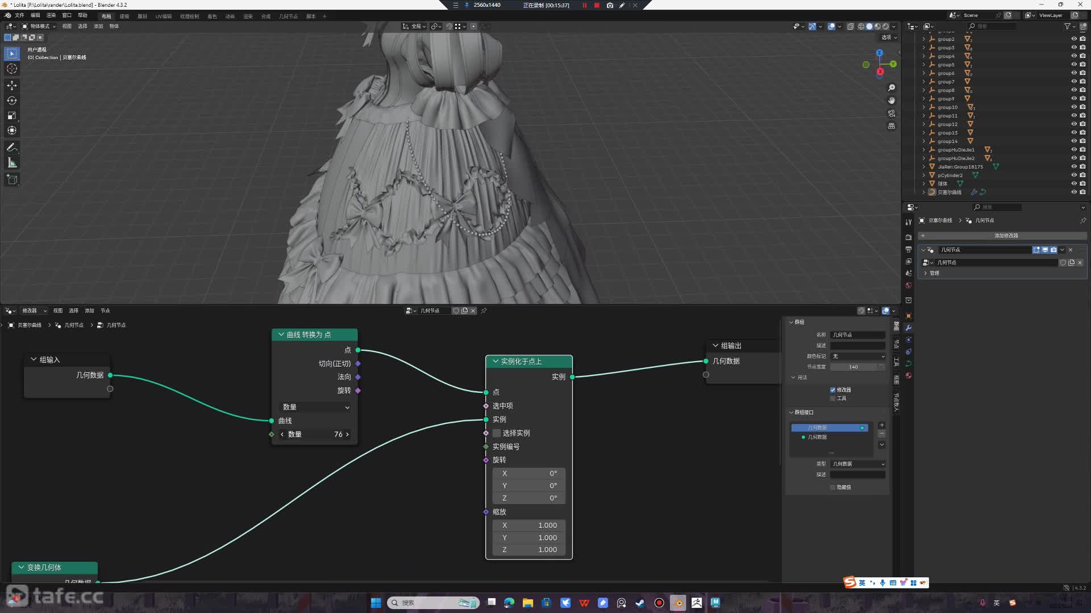1091x613 pixels.
Task: Enable the 选择实例 checkbox on instance node
Action: point(497,433)
